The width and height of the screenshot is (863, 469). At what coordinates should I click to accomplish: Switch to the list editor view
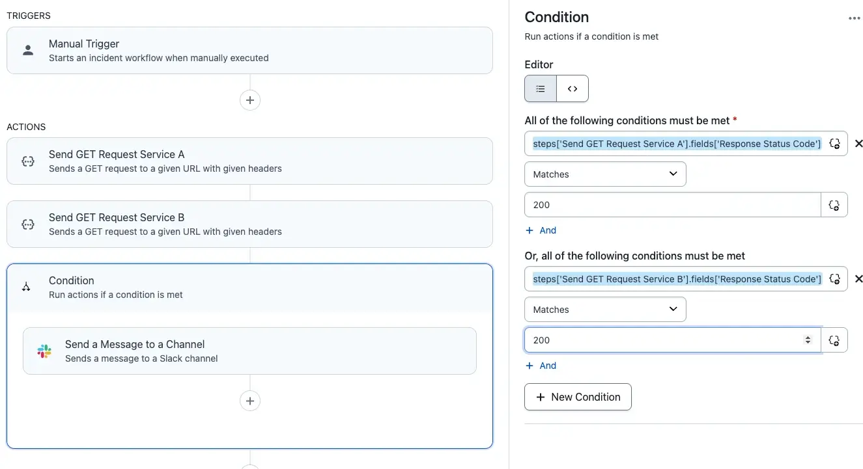point(541,89)
